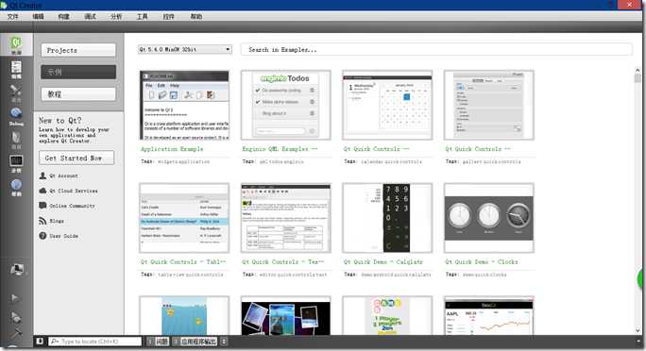Open the 分析 (Analyze) menu
The width and height of the screenshot is (646, 351).
[116, 16]
